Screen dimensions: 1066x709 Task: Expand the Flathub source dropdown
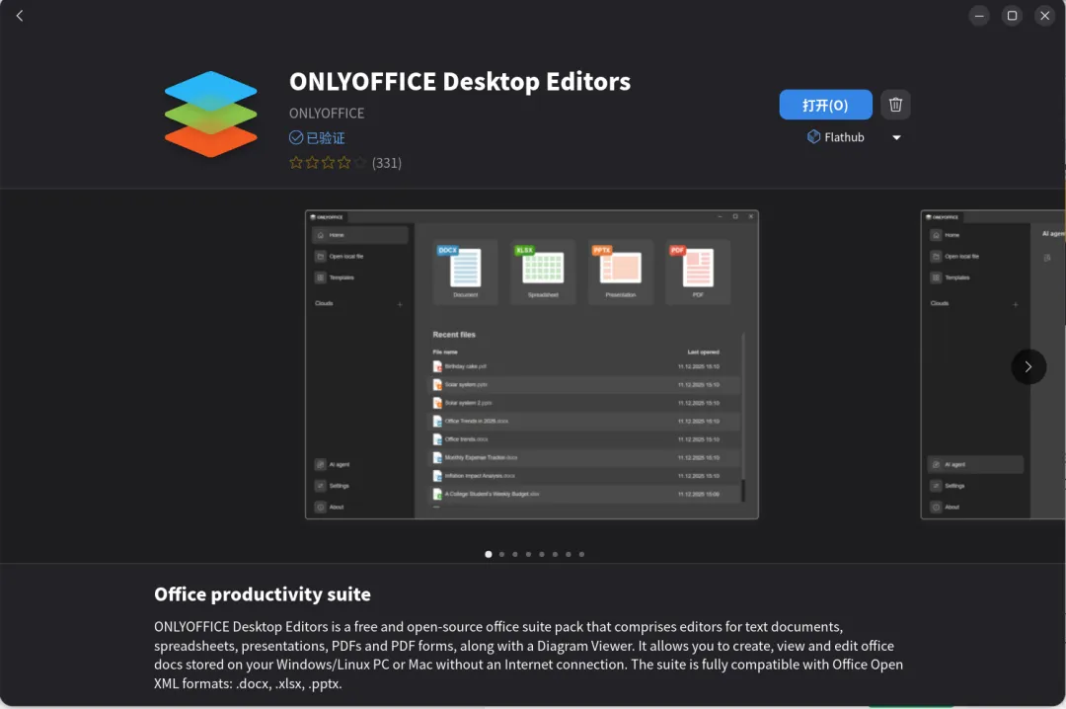pos(896,137)
